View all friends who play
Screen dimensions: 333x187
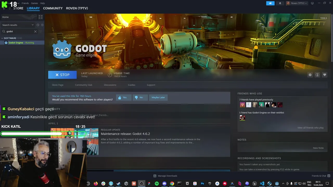(310, 128)
